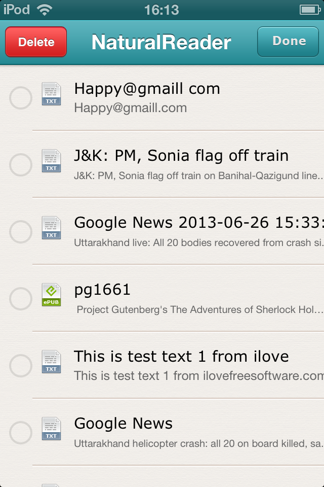Screen dimensions: 324x487
Task: Tap the TXT icon for J&K: PM document
Action: click(51, 161)
